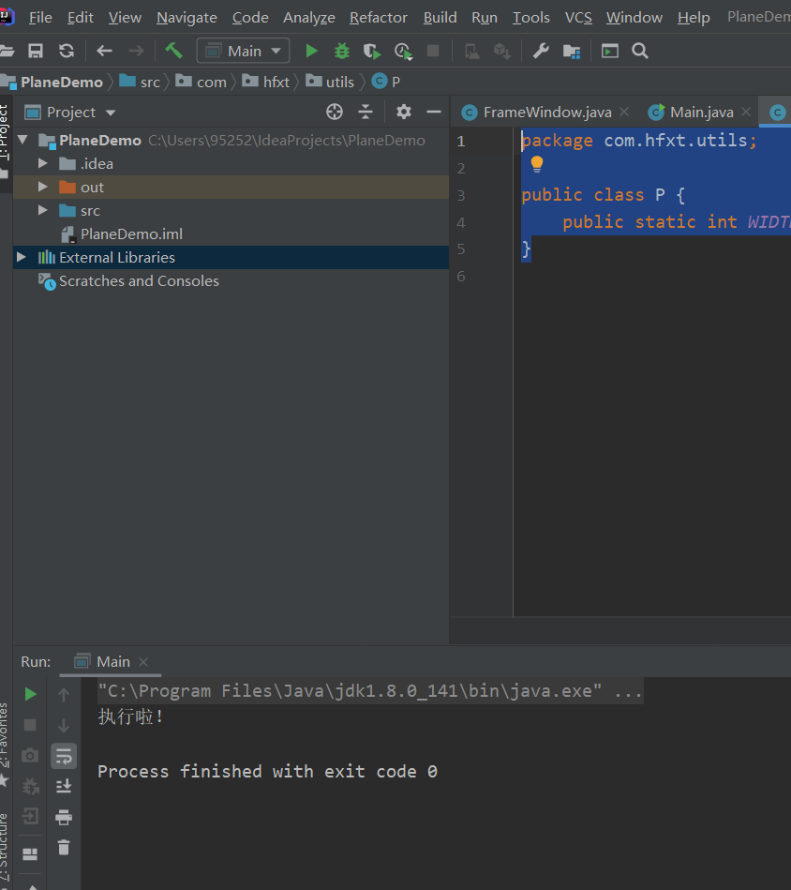Viewport: 791px width, 890px height.
Task: Close the Main run tab
Action: (x=143, y=662)
